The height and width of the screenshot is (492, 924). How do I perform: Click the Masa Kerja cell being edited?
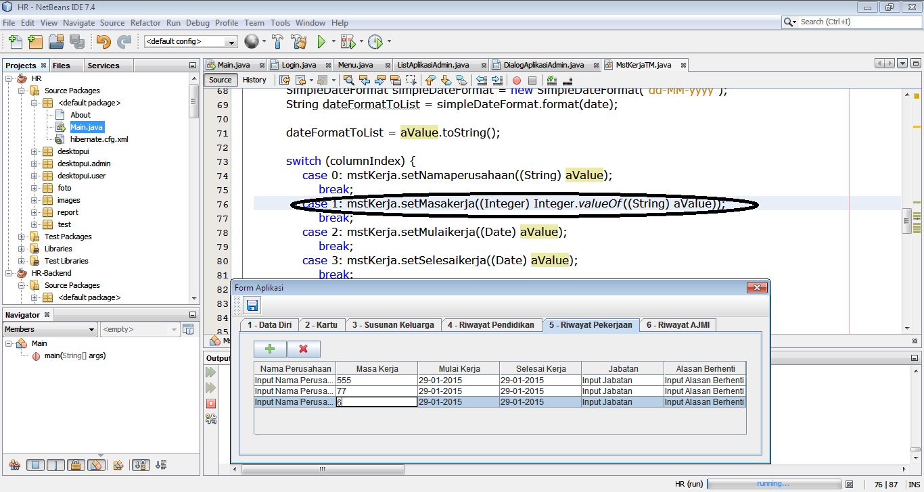coord(376,401)
